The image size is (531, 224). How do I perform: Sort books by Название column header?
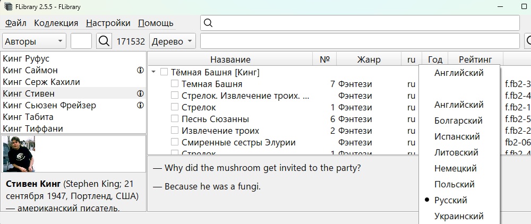point(230,59)
